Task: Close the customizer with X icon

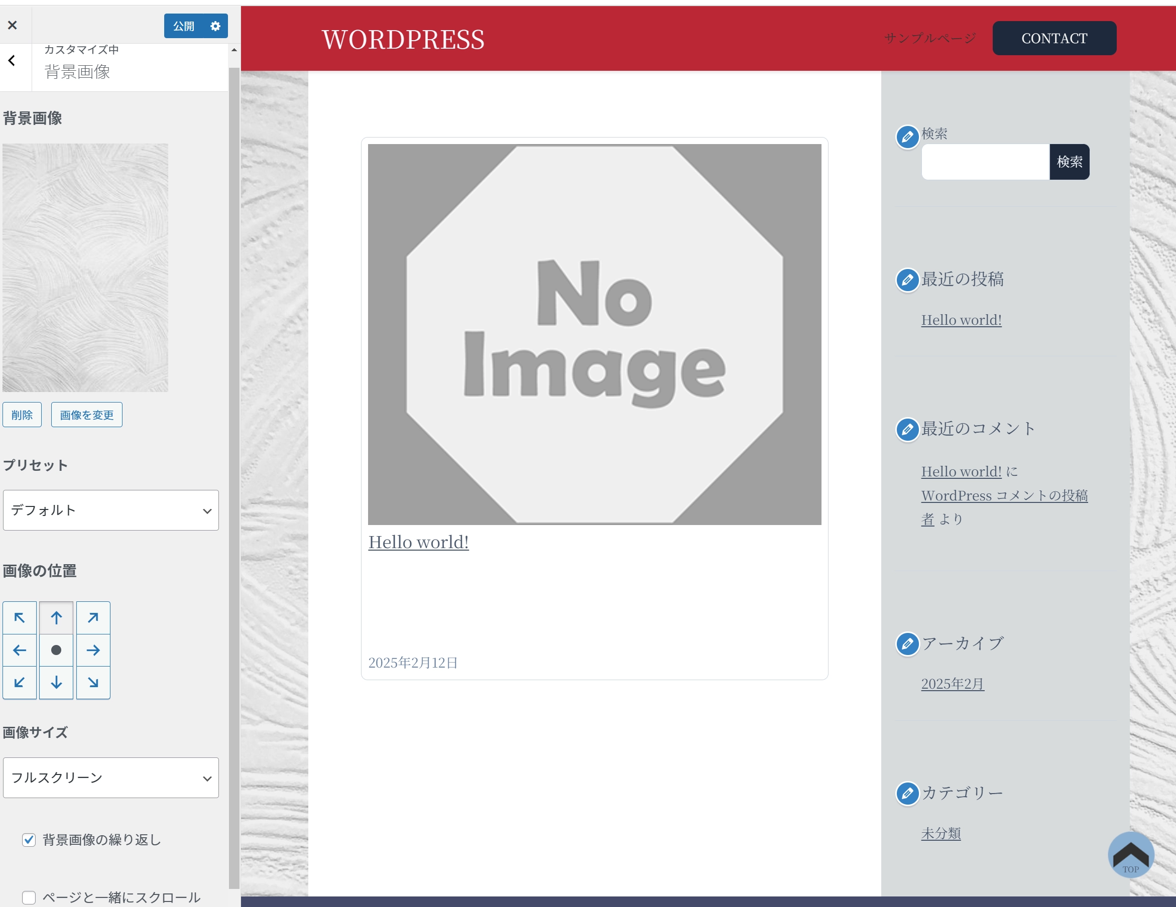Action: click(x=13, y=25)
